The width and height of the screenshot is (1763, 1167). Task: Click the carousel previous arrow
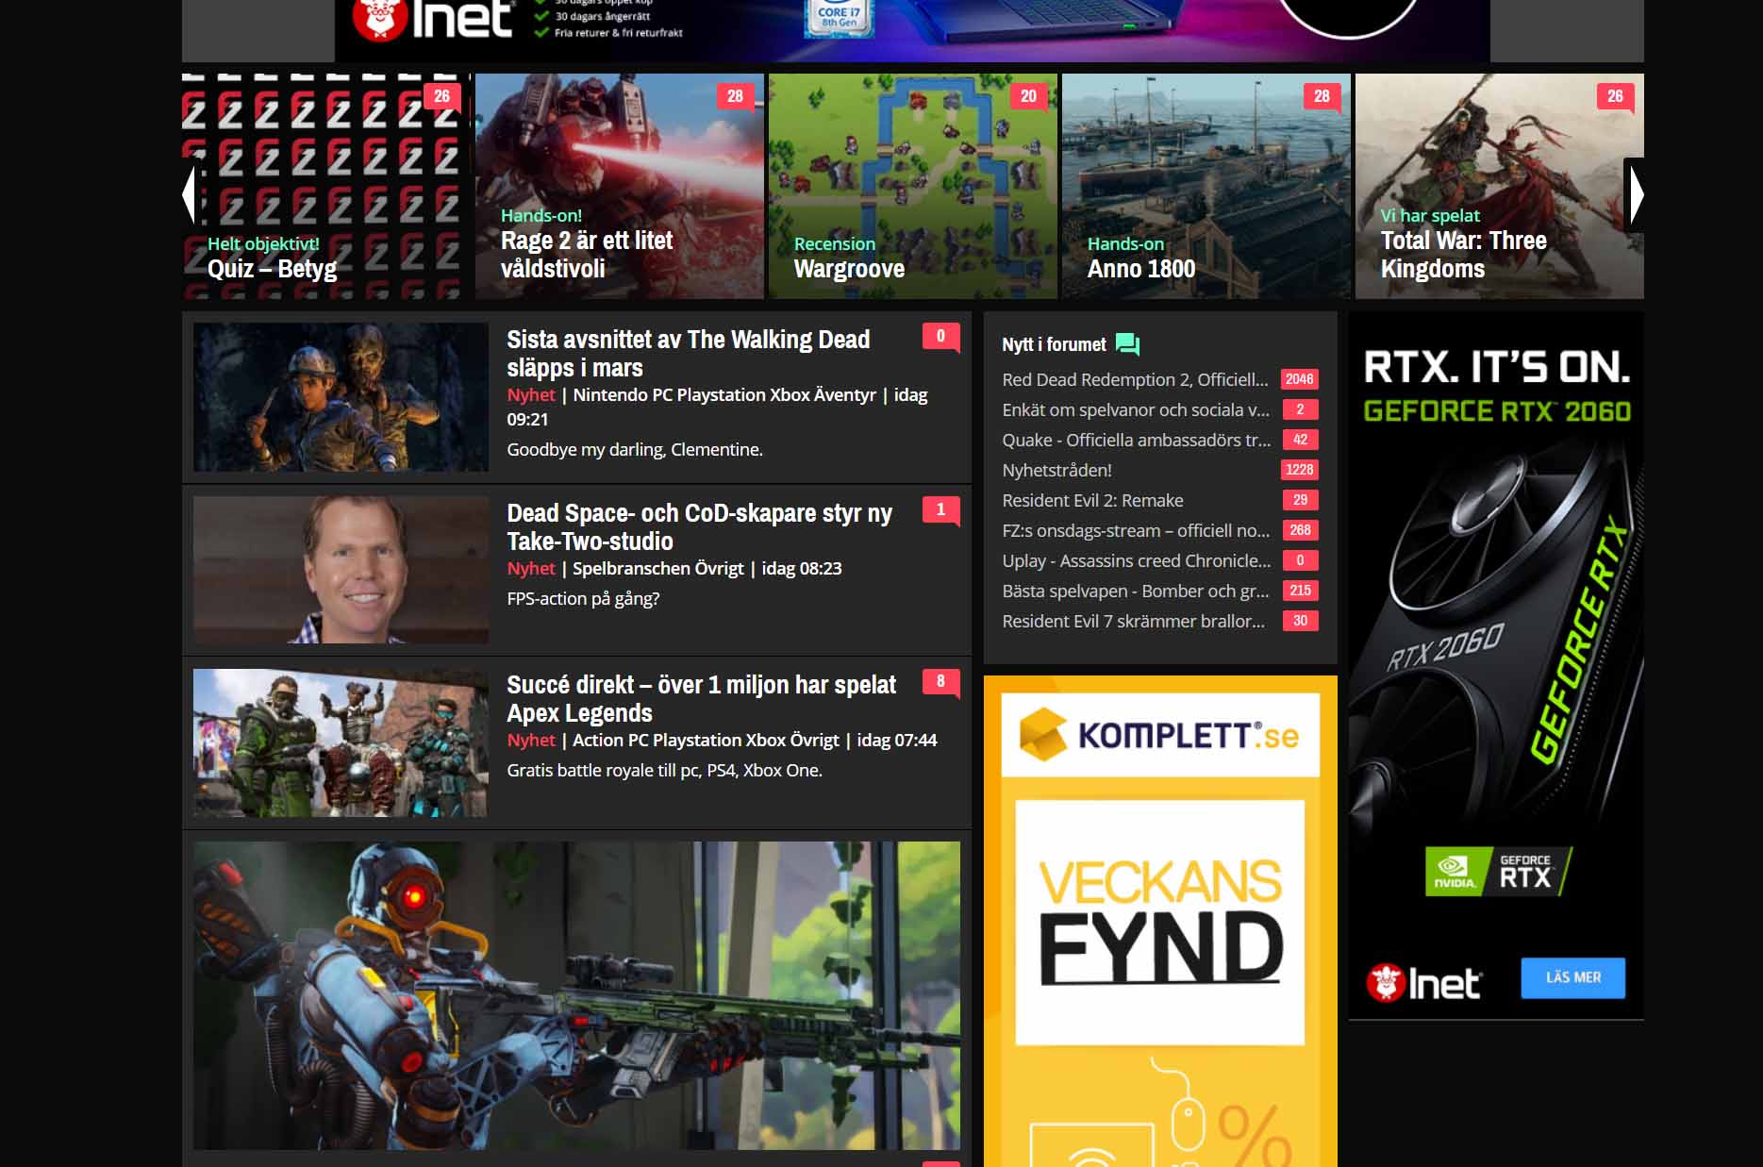(190, 194)
